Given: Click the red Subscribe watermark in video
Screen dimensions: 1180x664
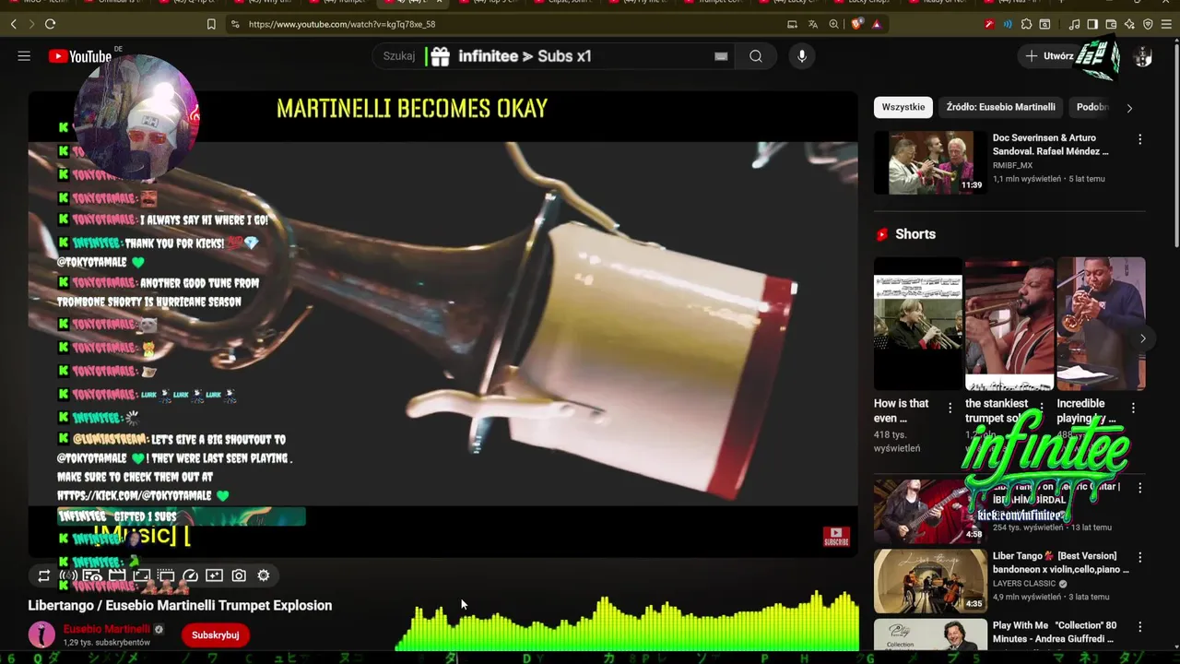Looking at the screenshot, I should coord(836,536).
